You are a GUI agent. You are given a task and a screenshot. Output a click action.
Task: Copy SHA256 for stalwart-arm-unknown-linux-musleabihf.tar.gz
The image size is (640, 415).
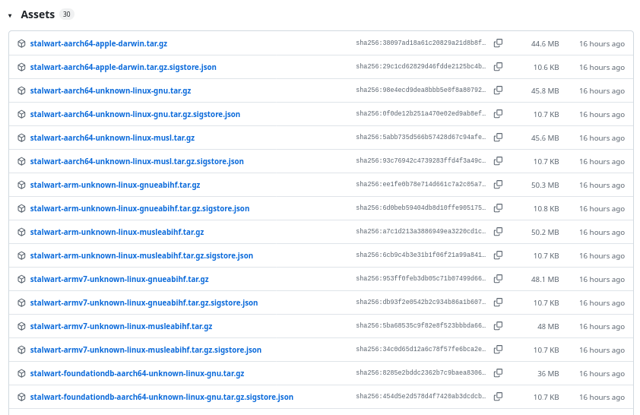498,232
